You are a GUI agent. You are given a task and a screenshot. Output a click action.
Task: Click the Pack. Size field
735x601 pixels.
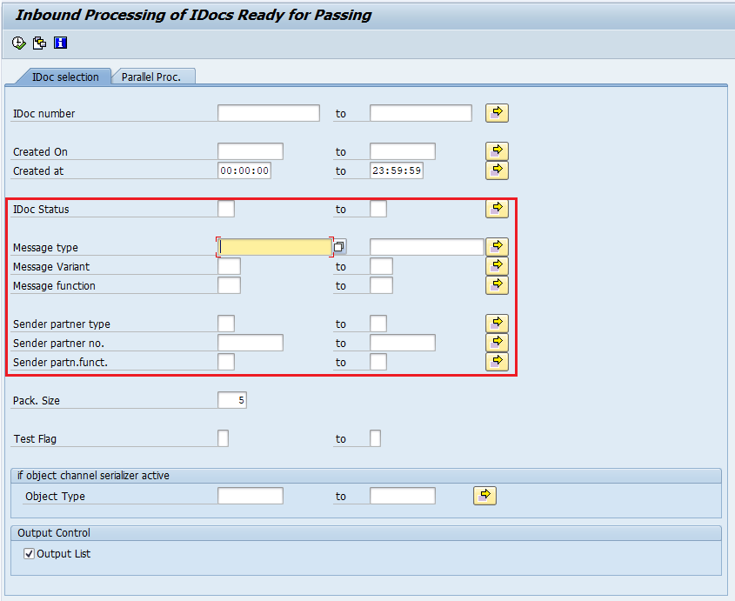coord(232,400)
